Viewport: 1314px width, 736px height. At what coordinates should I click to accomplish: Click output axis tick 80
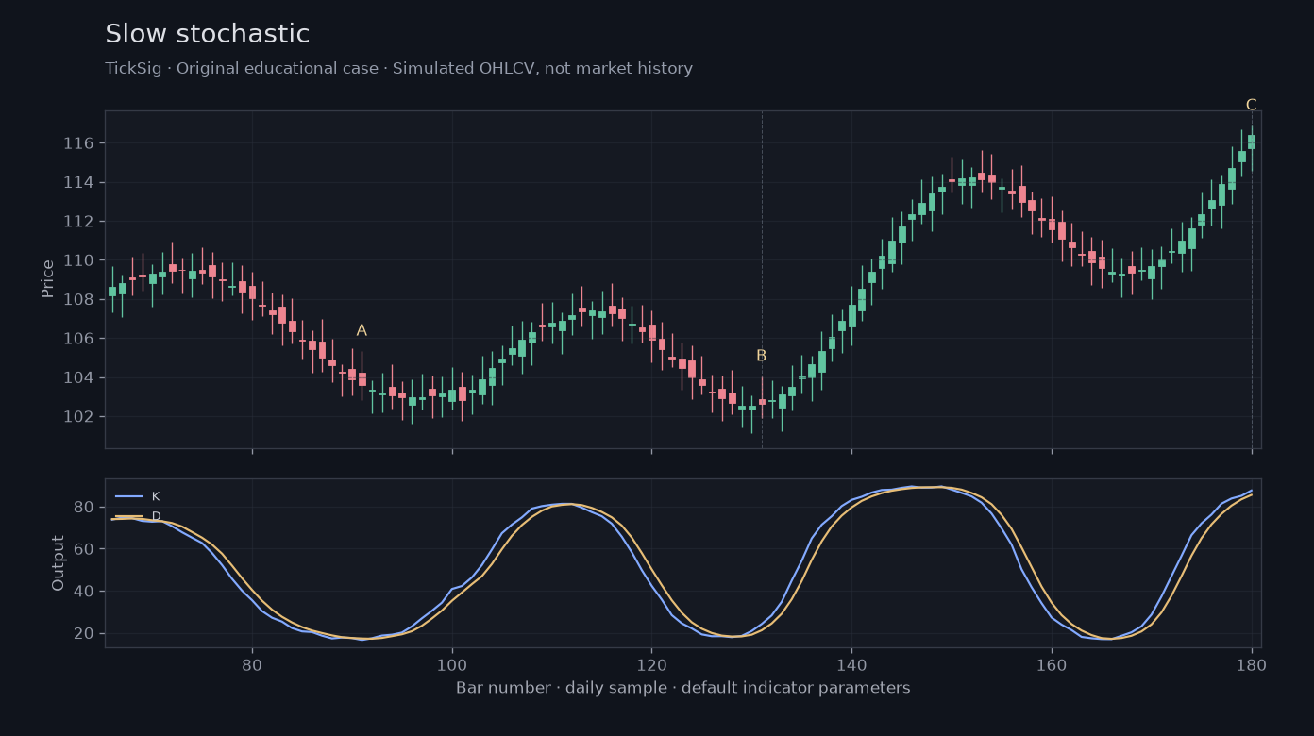84,508
